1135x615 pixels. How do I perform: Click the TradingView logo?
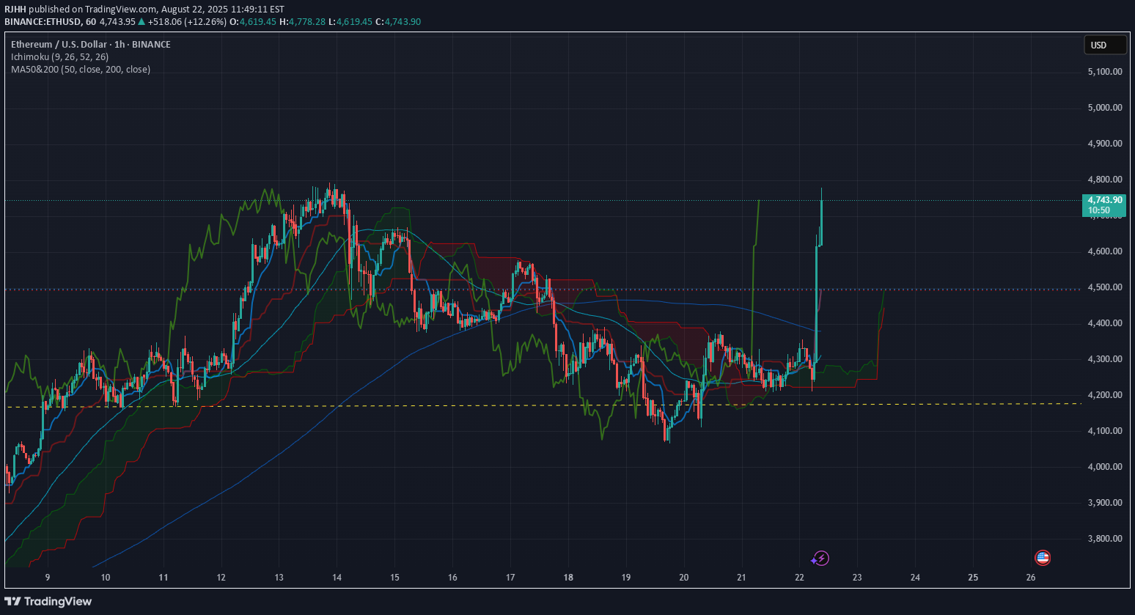(x=48, y=601)
